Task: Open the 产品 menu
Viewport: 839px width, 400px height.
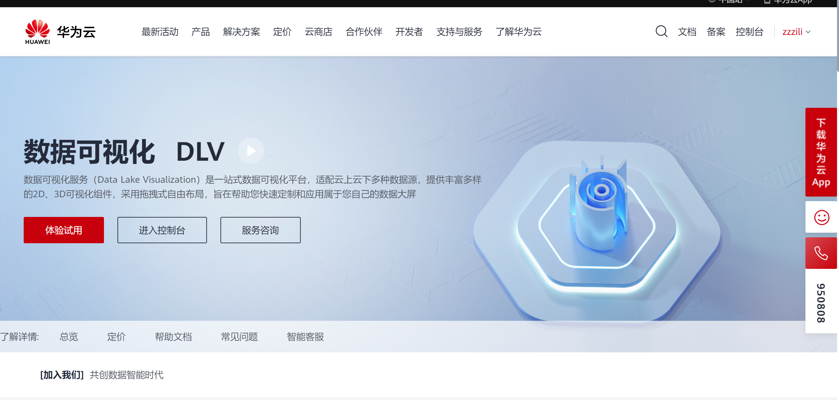Action: pyautogui.click(x=201, y=32)
